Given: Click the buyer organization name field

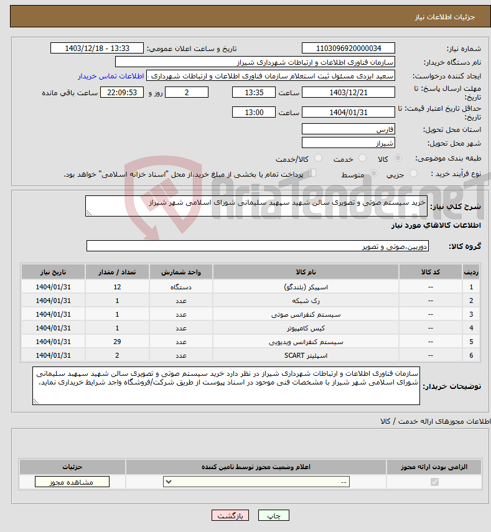Looking at the screenshot, I should point(255,62).
